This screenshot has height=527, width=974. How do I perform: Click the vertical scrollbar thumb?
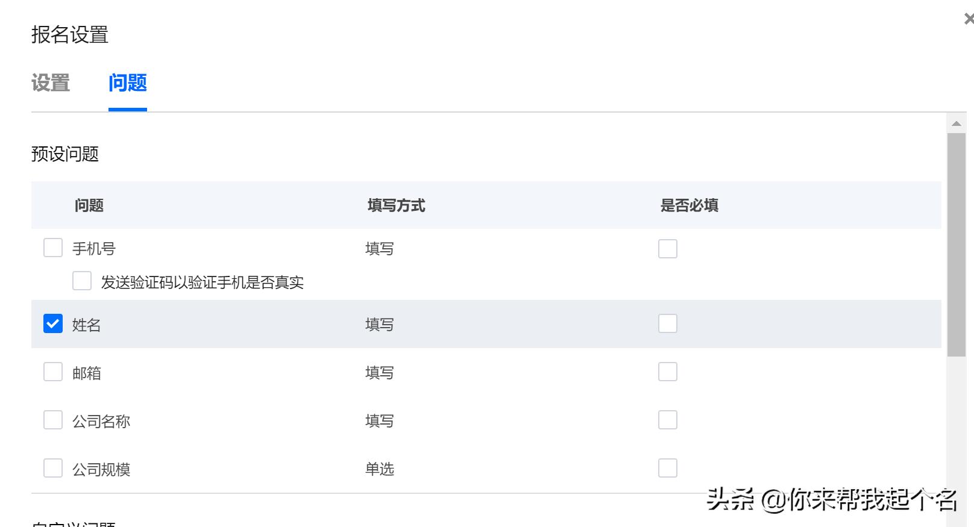957,244
